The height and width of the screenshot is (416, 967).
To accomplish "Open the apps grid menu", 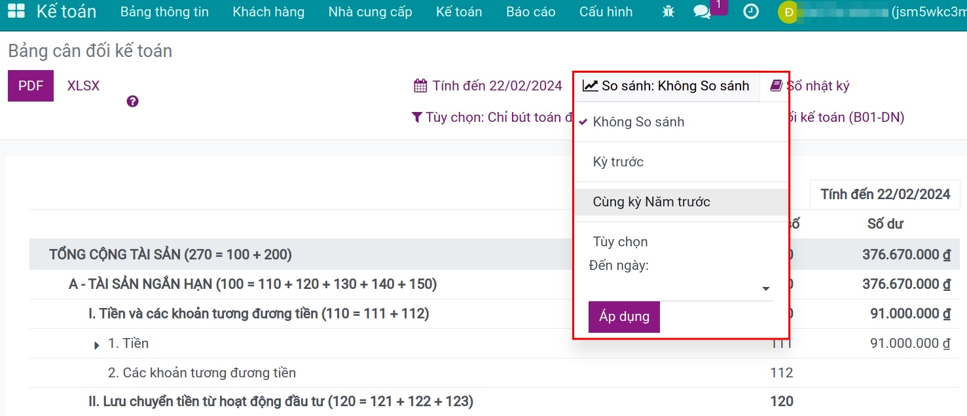I will [18, 11].
